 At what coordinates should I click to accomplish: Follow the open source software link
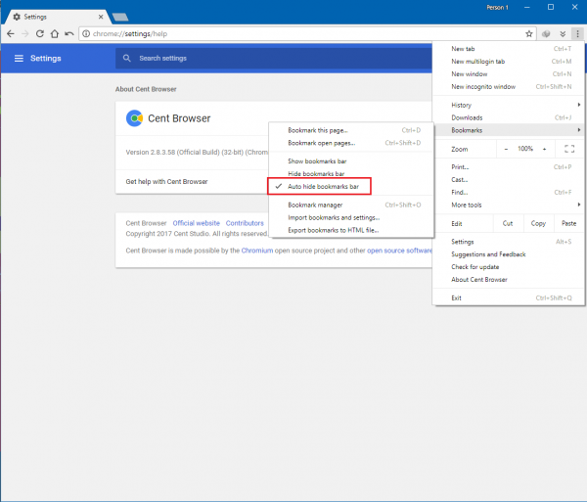(x=399, y=251)
